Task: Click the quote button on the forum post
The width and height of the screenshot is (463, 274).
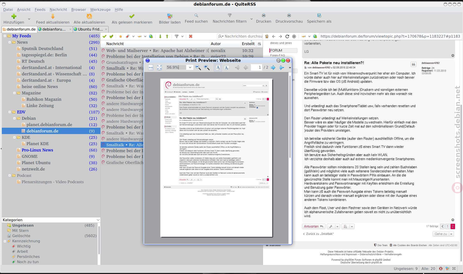Action: (414, 64)
